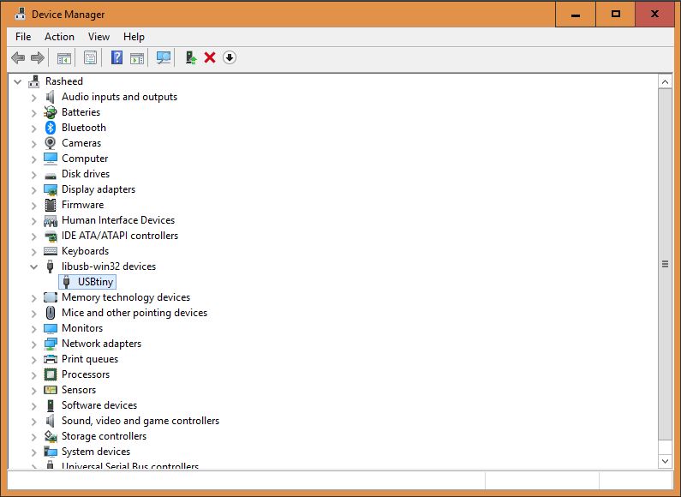Expand Audio inputs and outputs
681x497 pixels.
[34, 98]
